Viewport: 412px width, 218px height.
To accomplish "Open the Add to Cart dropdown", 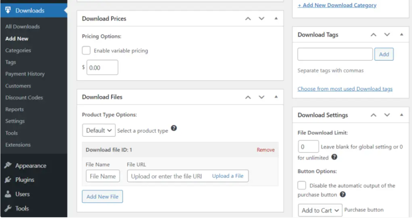I will [320, 210].
